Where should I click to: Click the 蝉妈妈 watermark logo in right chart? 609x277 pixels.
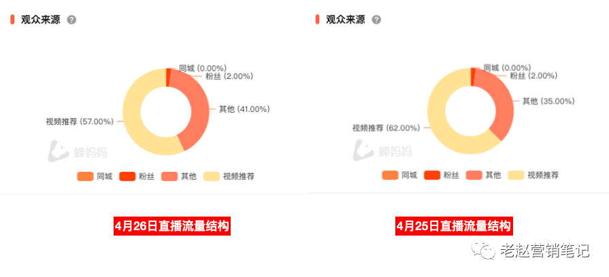(x=382, y=150)
